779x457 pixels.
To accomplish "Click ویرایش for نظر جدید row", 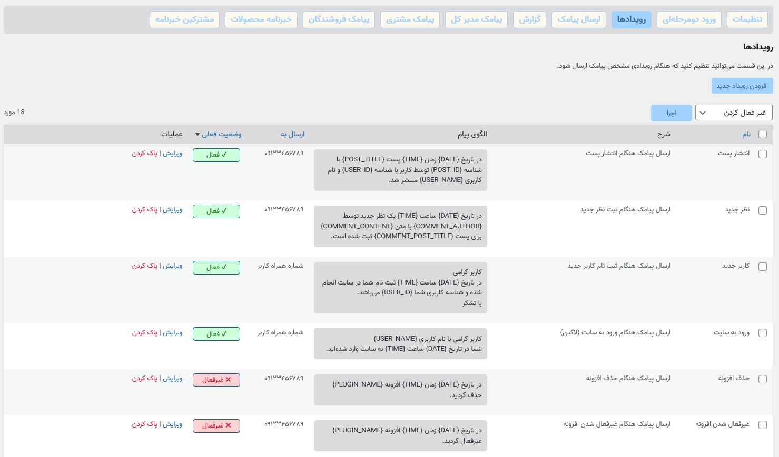I will 172,209.
